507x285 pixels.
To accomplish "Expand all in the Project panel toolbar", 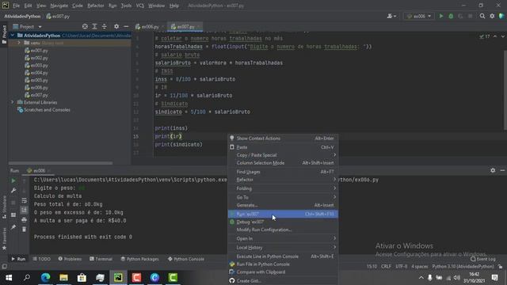I will pos(94,26).
